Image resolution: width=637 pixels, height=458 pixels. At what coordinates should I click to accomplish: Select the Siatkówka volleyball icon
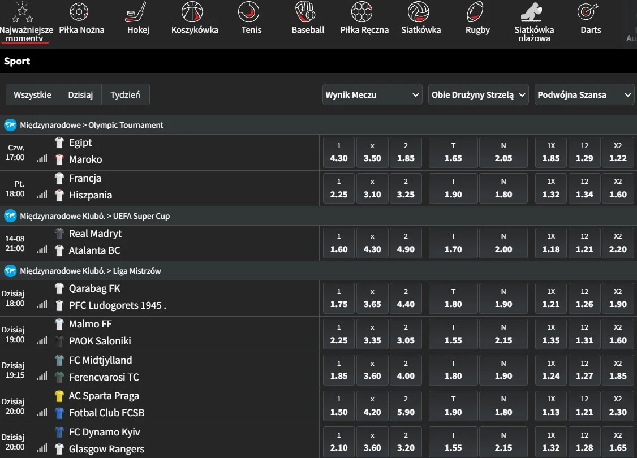pyautogui.click(x=420, y=12)
